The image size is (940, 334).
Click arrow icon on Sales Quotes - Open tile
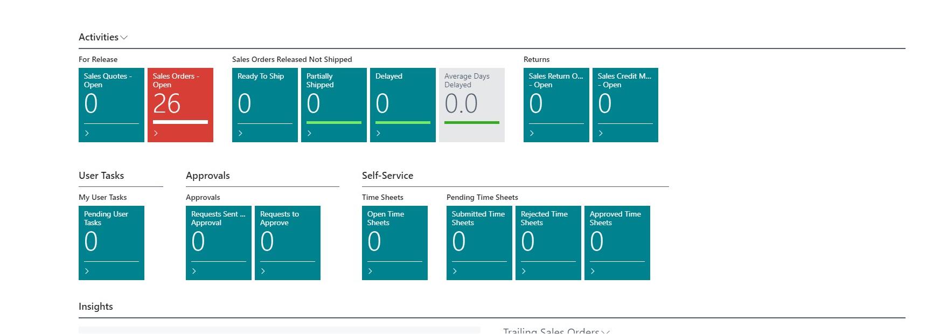tap(87, 133)
